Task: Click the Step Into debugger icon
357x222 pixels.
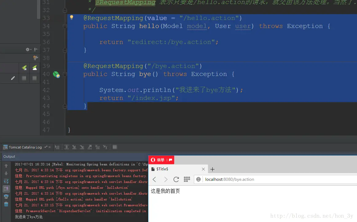Action: tap(74, 147)
